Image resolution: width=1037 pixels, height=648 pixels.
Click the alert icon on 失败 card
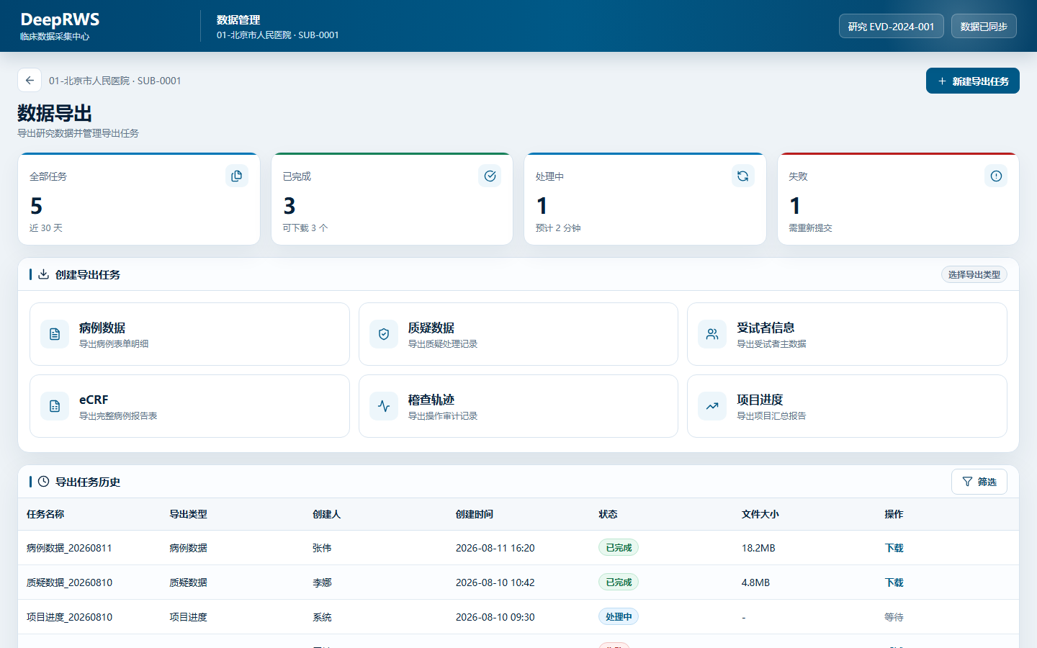[996, 176]
